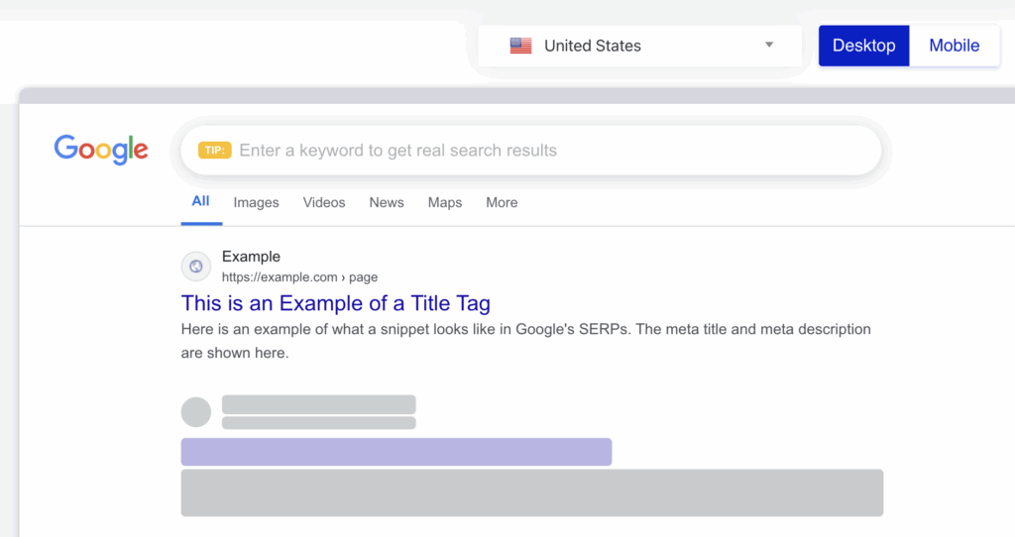Click the yellow TIP badge

pos(215,150)
